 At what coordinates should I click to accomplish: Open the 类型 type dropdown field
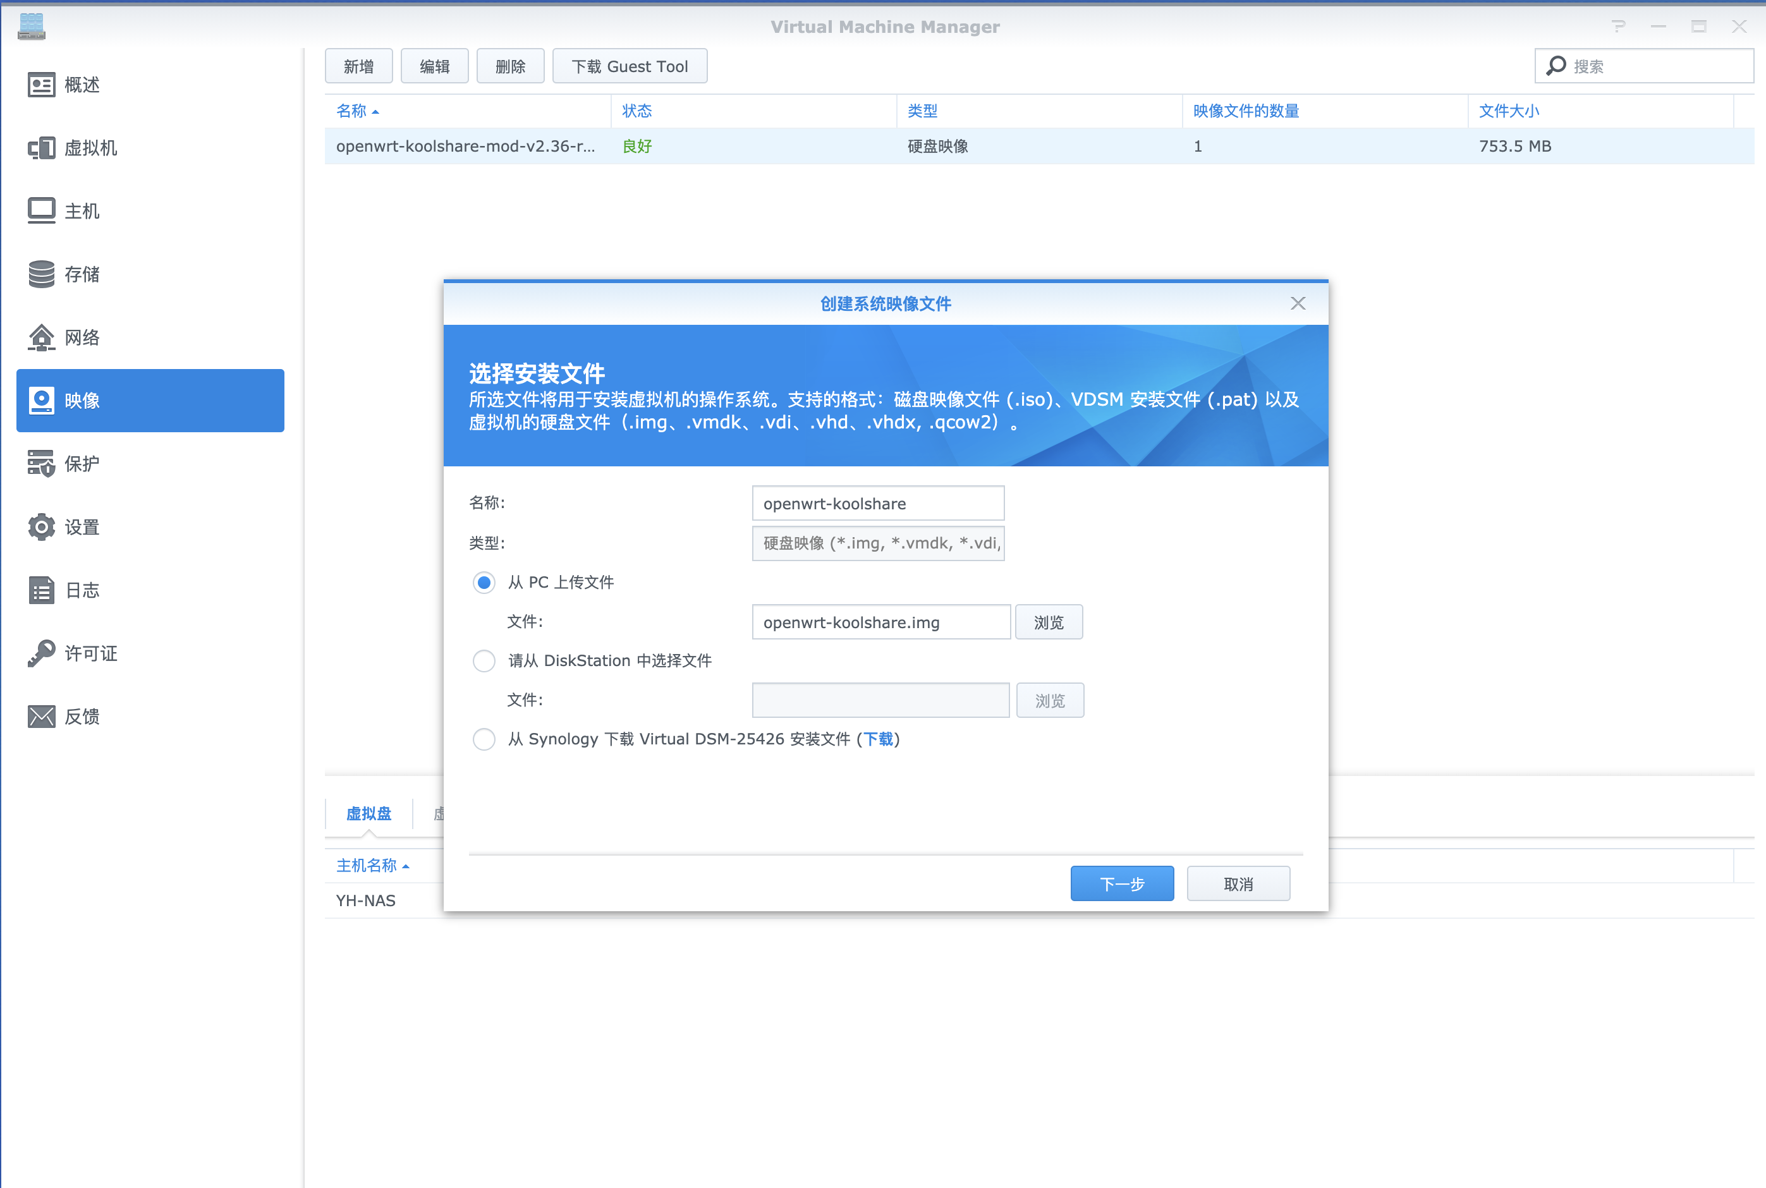(878, 543)
